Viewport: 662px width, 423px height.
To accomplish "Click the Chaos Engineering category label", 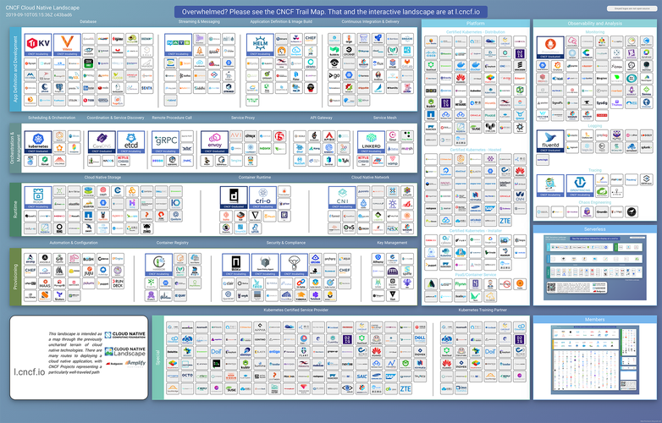I will (595, 202).
